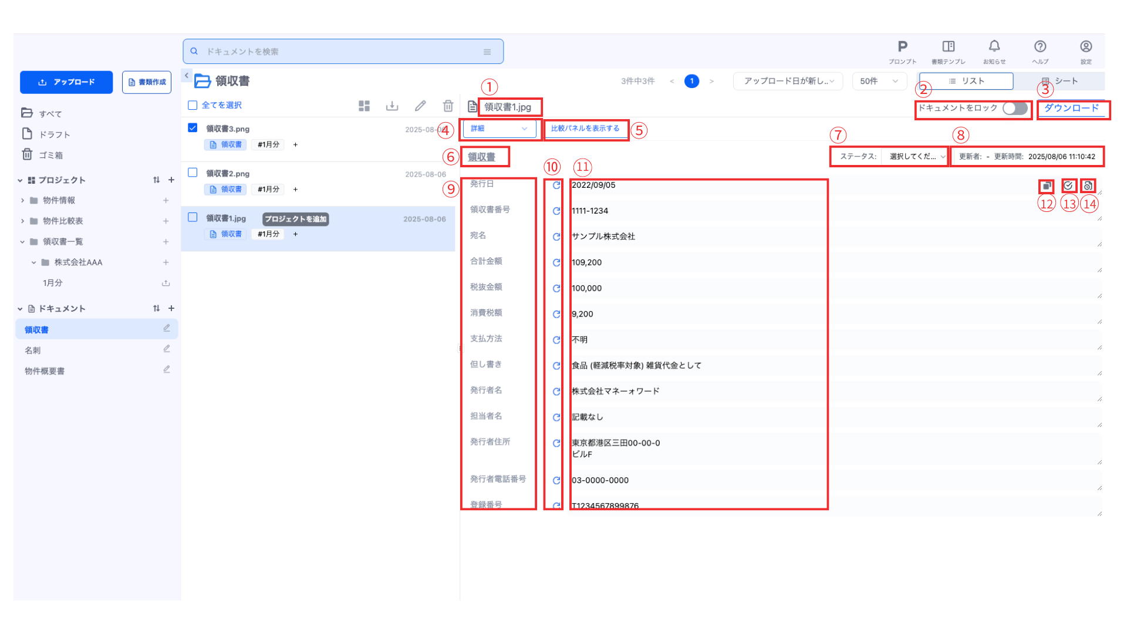Screen dimensions: 1127x634
Task: Click the refresh icon beside 合計金額
Action: click(556, 262)
